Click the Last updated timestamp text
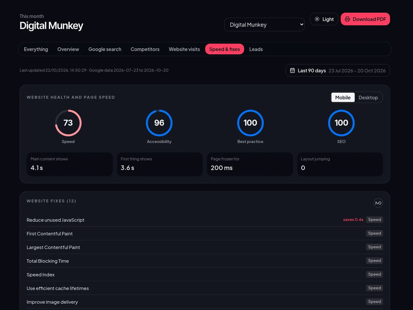 pos(94,70)
